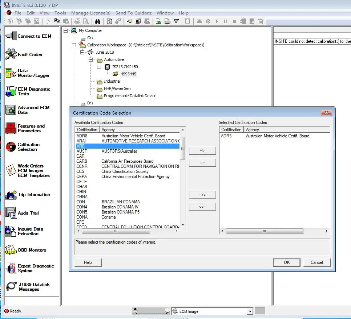
Task: Open Advanced ECM Data
Action: click(28, 110)
